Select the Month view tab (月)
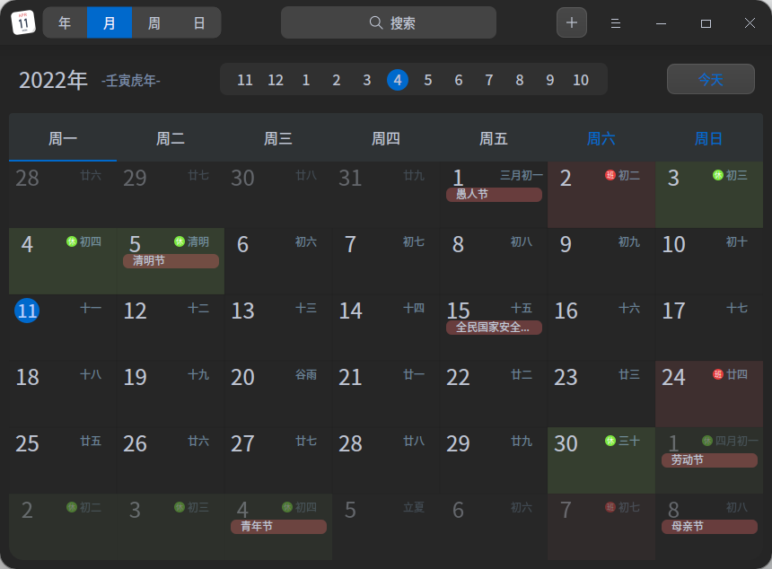 pos(110,22)
